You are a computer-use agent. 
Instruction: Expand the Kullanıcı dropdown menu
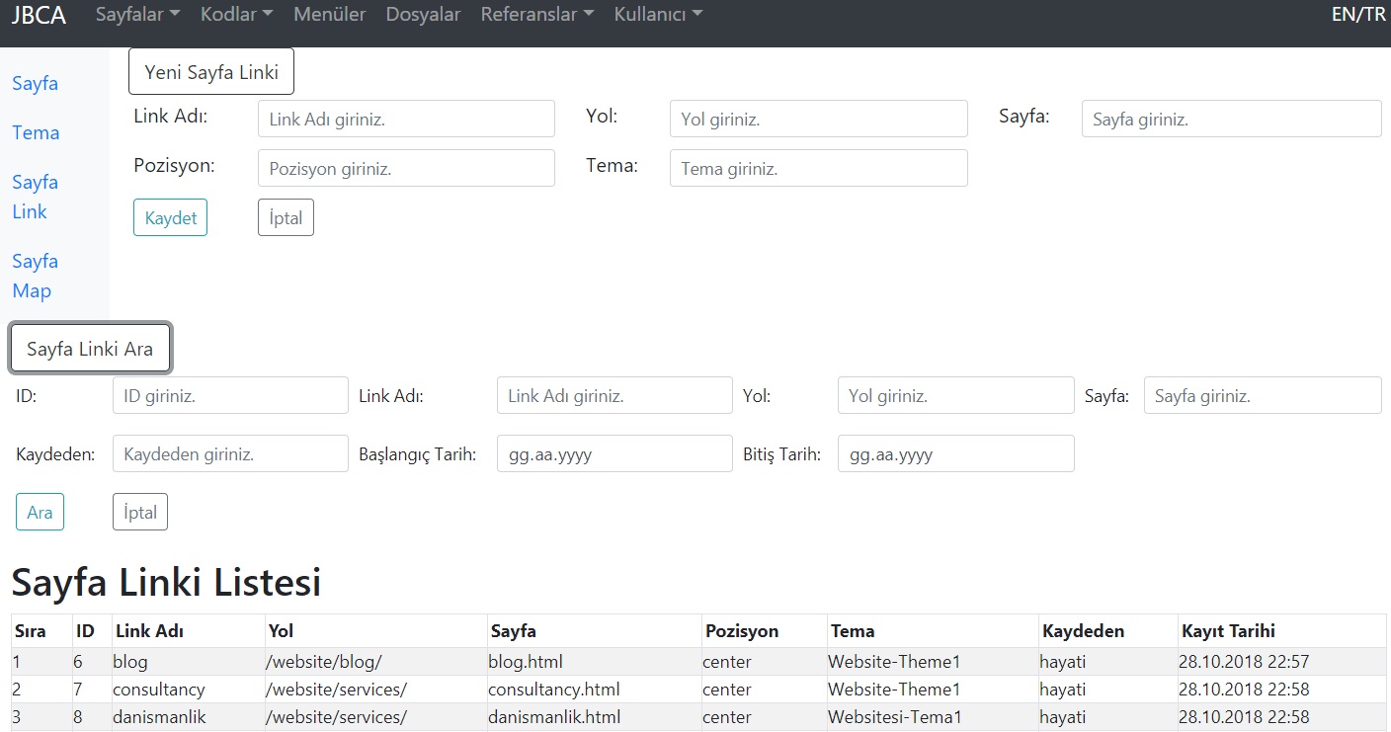[658, 14]
